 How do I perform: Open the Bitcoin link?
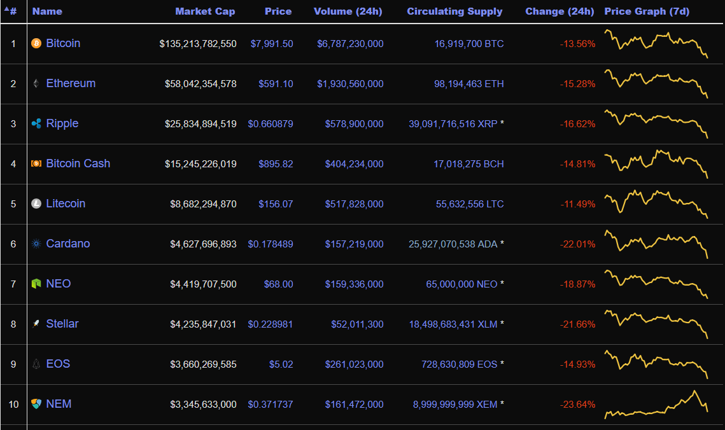pyautogui.click(x=64, y=43)
